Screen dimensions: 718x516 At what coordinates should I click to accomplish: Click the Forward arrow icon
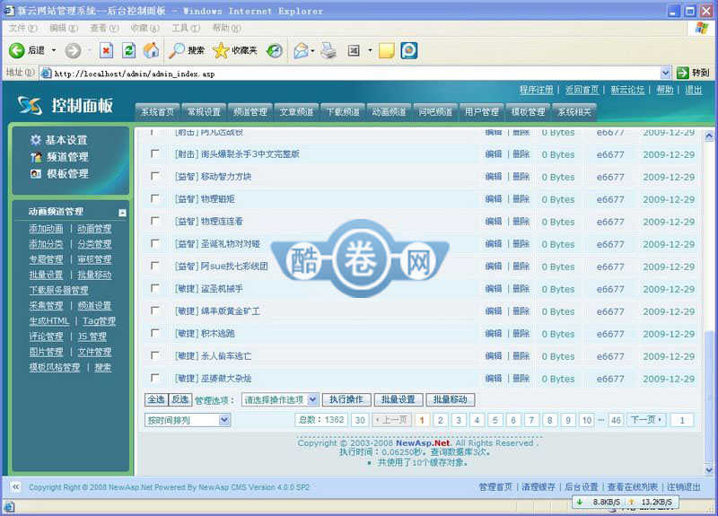click(x=73, y=50)
